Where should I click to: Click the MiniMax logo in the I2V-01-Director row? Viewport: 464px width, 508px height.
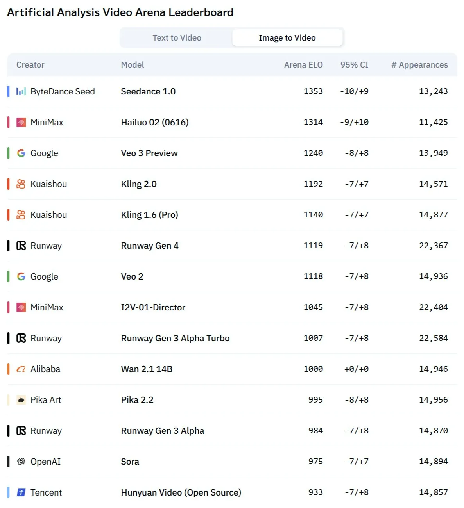[21, 307]
